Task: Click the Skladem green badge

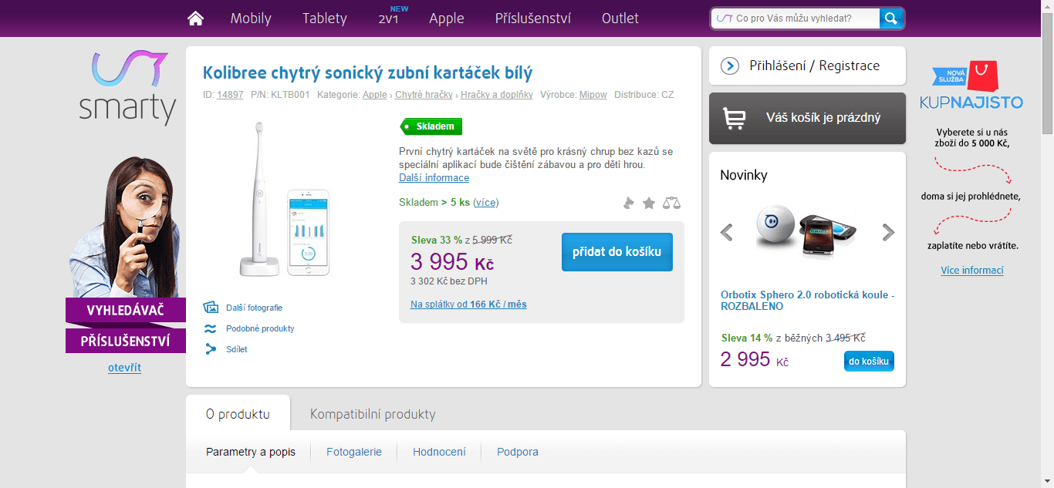Action: 431,126
